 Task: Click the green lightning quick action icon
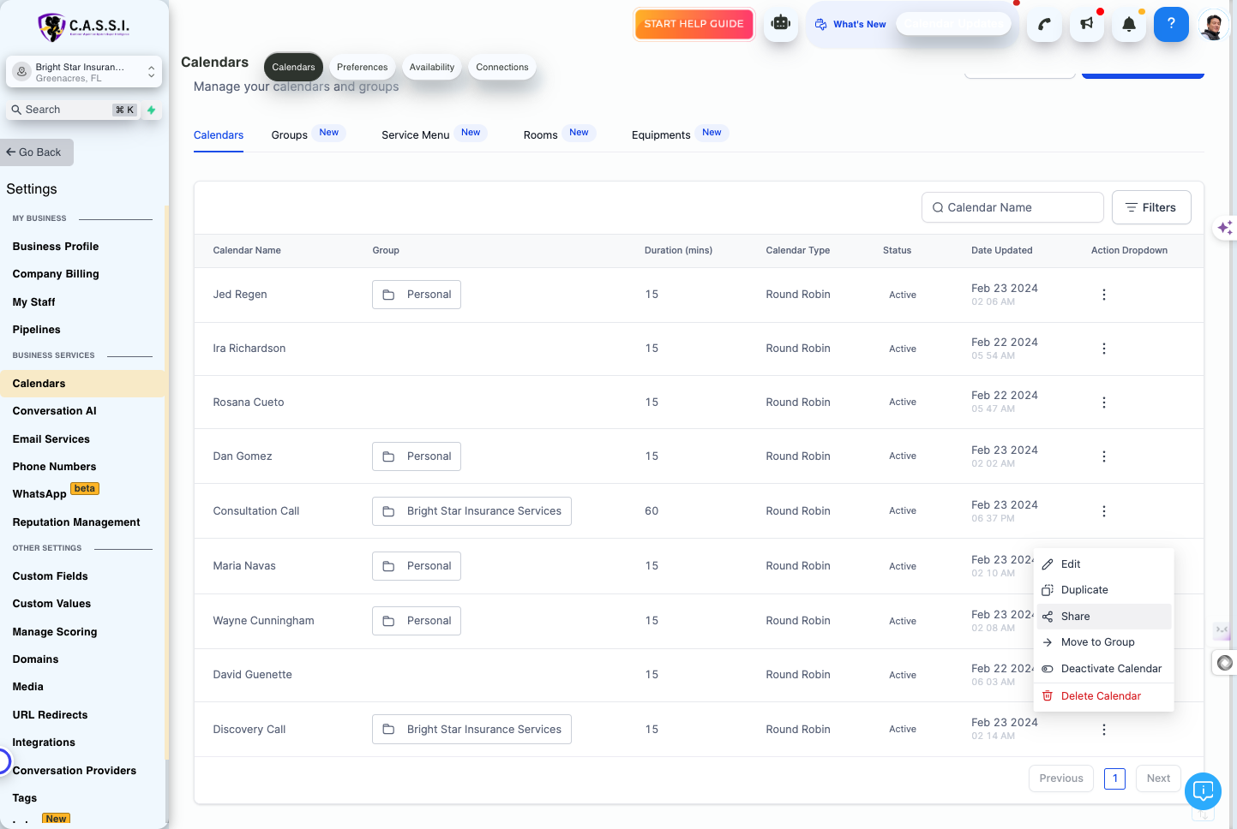coord(151,110)
